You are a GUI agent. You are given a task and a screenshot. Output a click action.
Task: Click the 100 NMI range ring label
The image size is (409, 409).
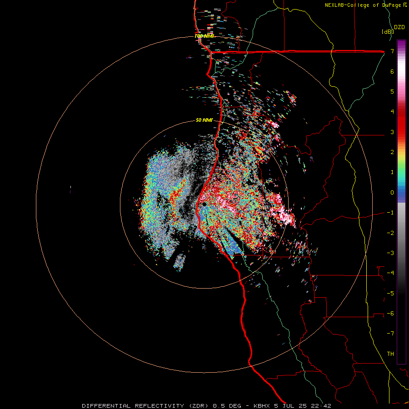tap(204, 36)
